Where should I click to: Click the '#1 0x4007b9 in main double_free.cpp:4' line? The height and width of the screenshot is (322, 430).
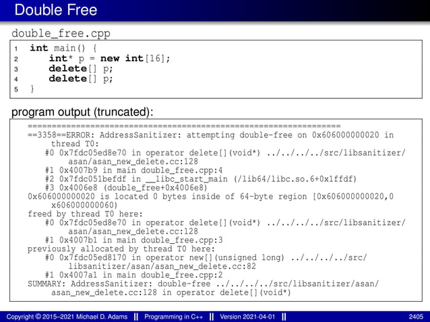134,170
